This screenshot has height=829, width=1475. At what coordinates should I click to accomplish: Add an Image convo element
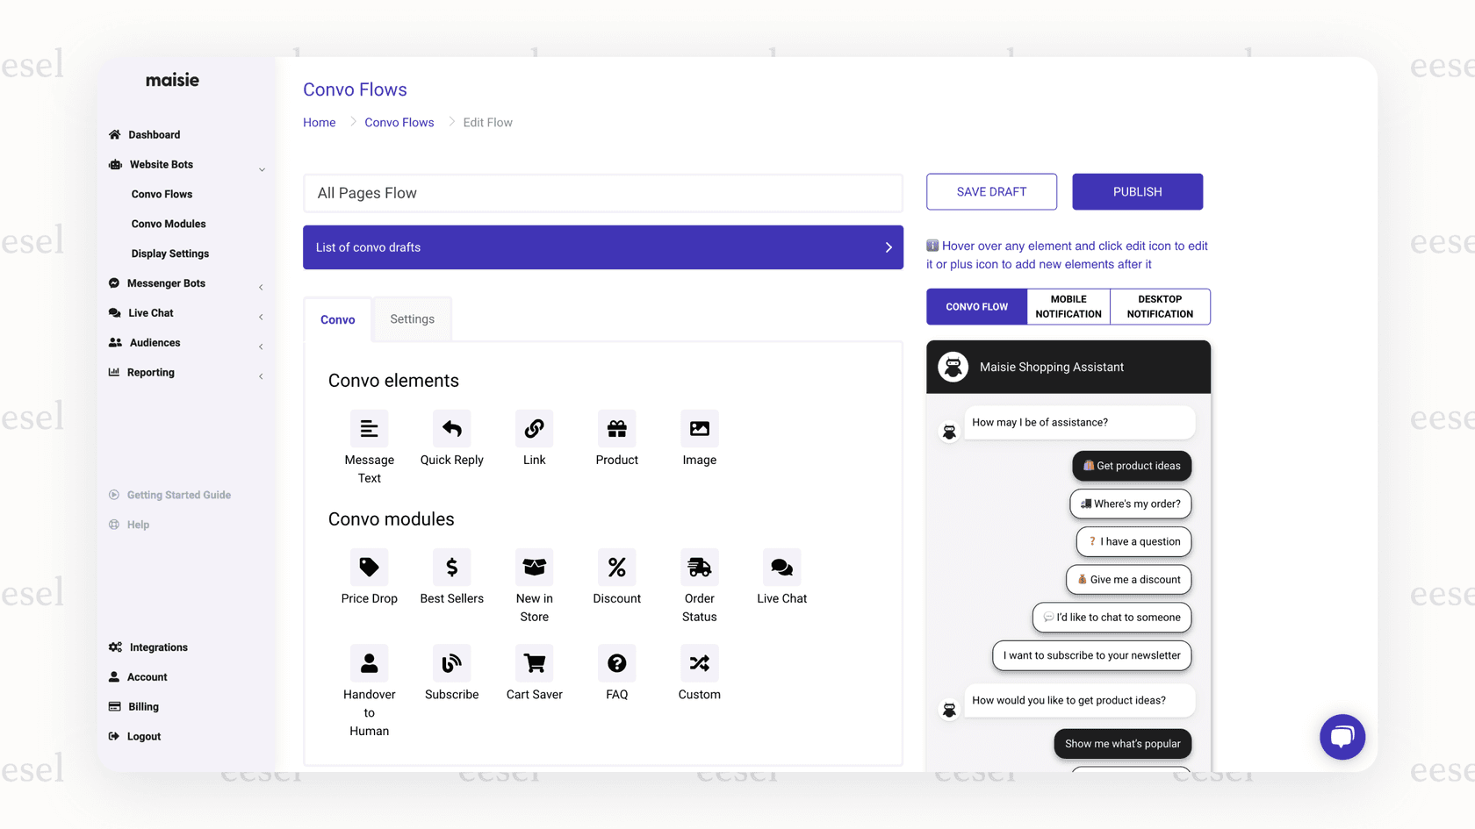699,437
